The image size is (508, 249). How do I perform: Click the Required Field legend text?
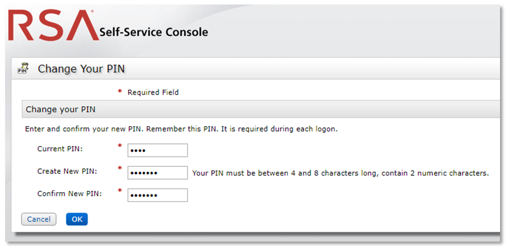153,92
